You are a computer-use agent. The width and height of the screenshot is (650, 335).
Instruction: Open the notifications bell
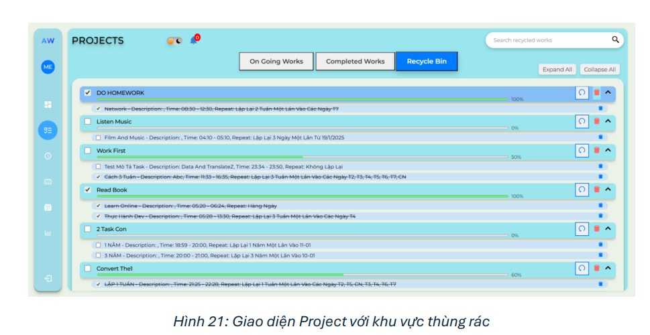click(x=194, y=40)
